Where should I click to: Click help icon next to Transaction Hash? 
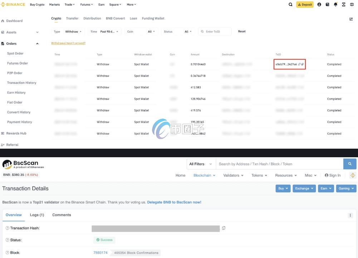(7, 228)
